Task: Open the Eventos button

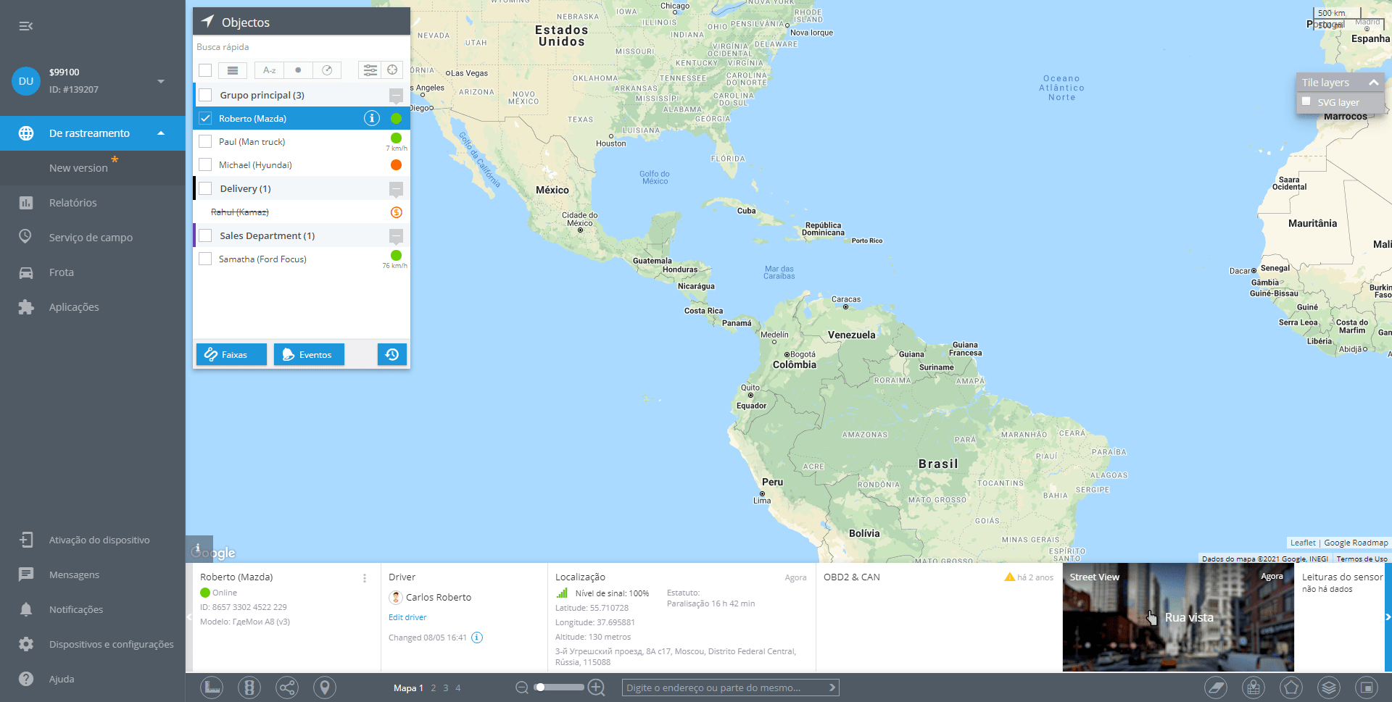Action: 309,354
